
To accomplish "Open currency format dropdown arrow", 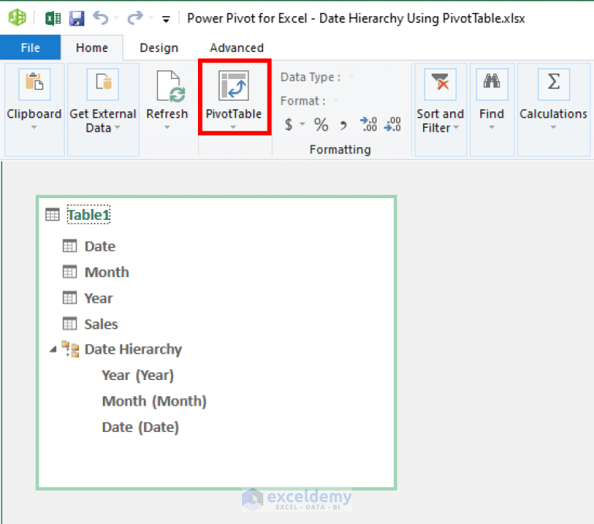I will click(x=302, y=124).
